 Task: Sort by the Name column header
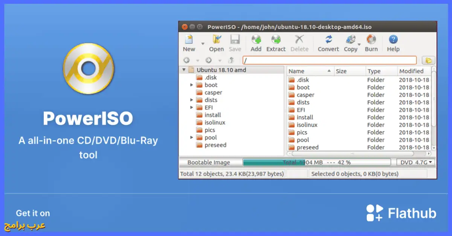click(x=310, y=71)
